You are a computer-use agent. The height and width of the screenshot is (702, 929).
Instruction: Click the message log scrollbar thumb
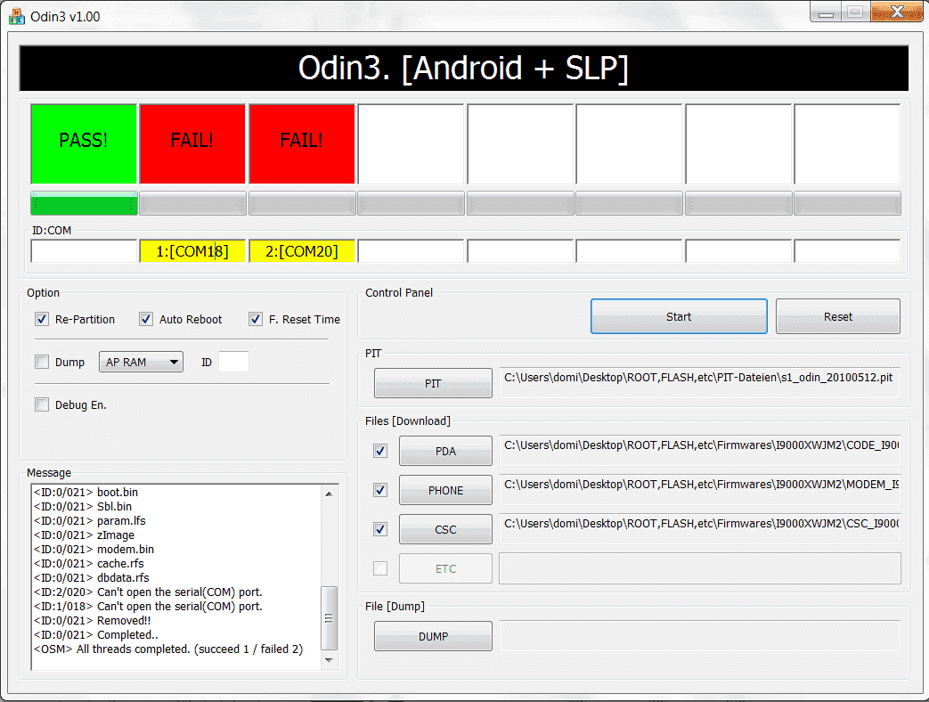click(x=329, y=618)
